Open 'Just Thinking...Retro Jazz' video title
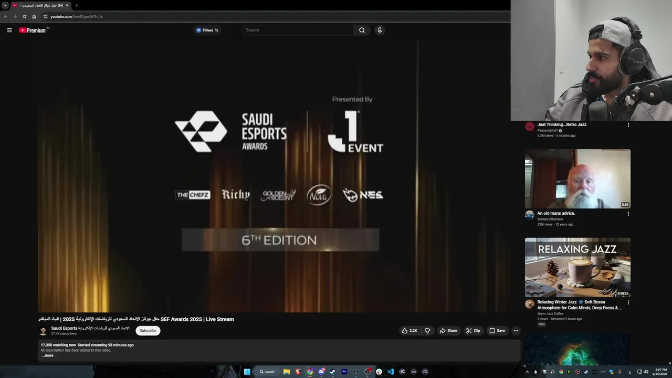The width and height of the screenshot is (672, 378). (562, 125)
